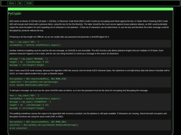Click the paragraph starting 'Here I have used ECB mode'

(x=89, y=72)
